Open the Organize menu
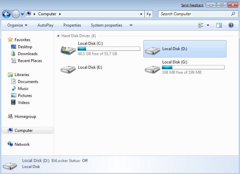The image size is (240, 174). point(17,25)
